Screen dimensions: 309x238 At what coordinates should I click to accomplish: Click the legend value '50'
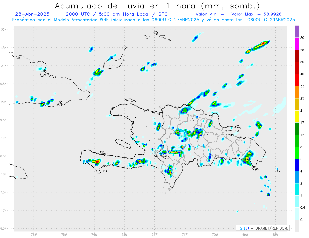[x=302, y=62]
